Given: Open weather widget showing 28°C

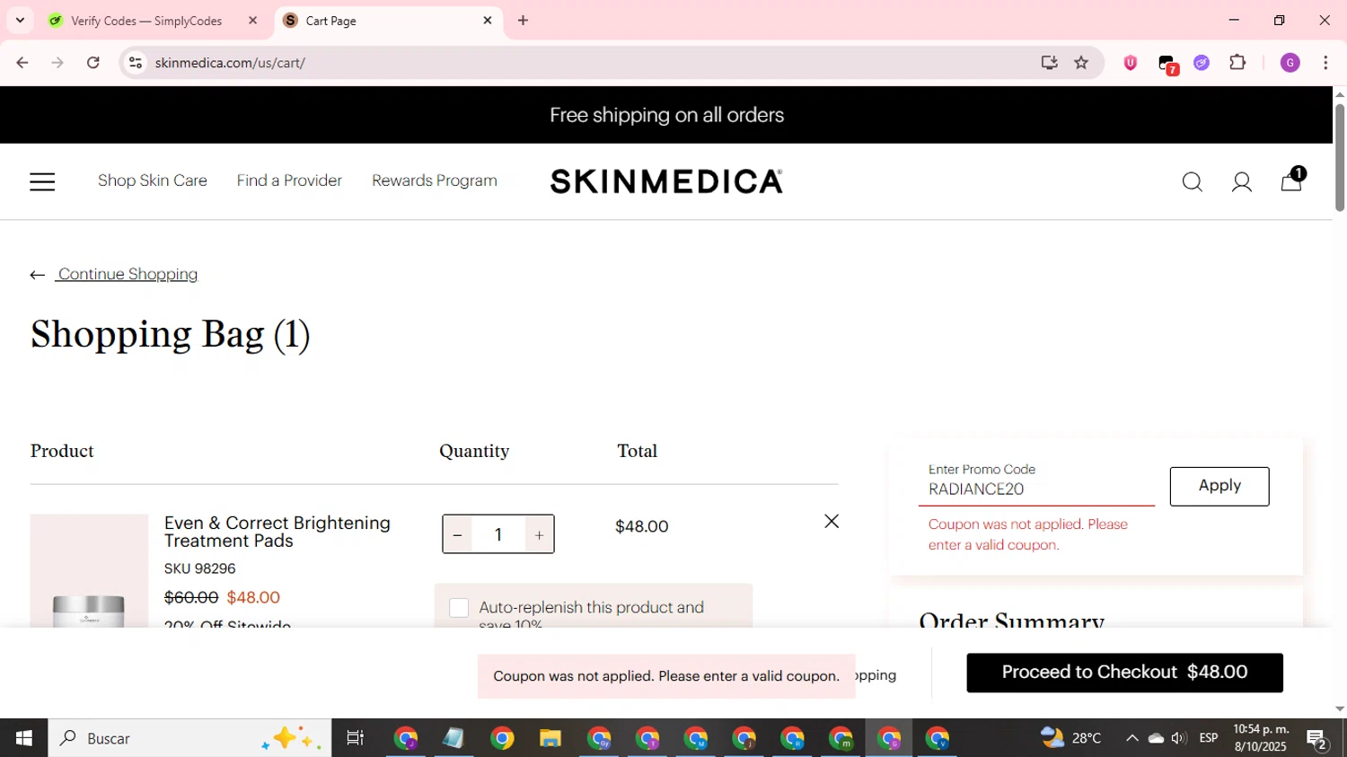Looking at the screenshot, I should click(x=1071, y=738).
